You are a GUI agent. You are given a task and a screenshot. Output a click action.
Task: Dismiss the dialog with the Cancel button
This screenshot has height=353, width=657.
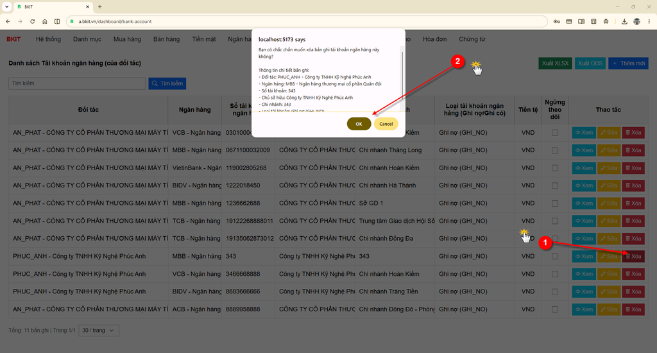386,124
